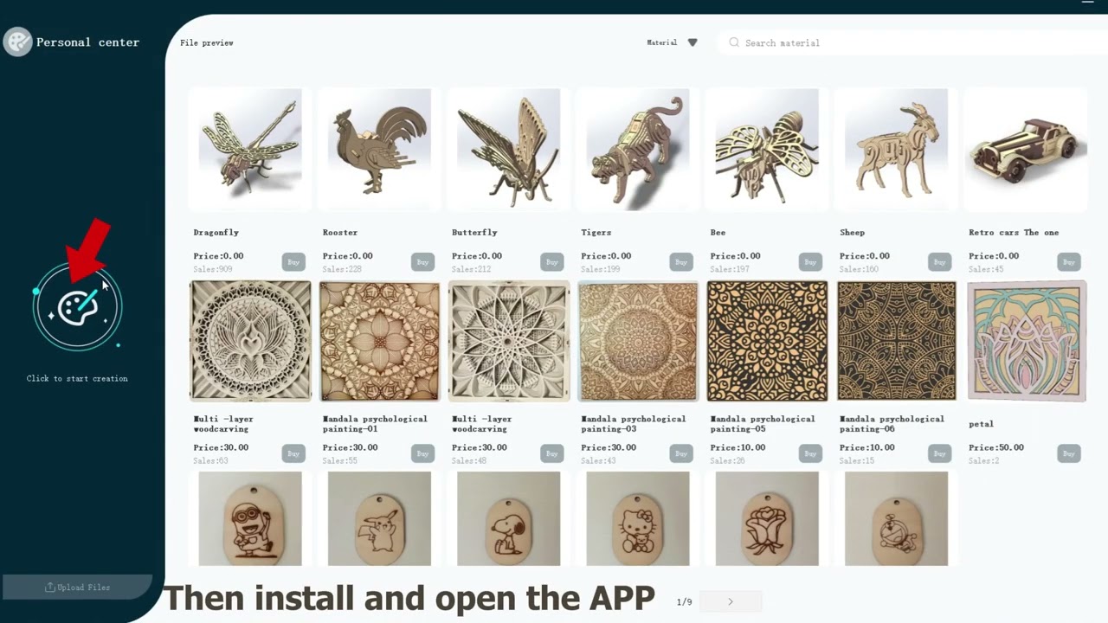Click the Rooster title text
Image resolution: width=1108 pixels, height=623 pixels.
click(x=340, y=233)
